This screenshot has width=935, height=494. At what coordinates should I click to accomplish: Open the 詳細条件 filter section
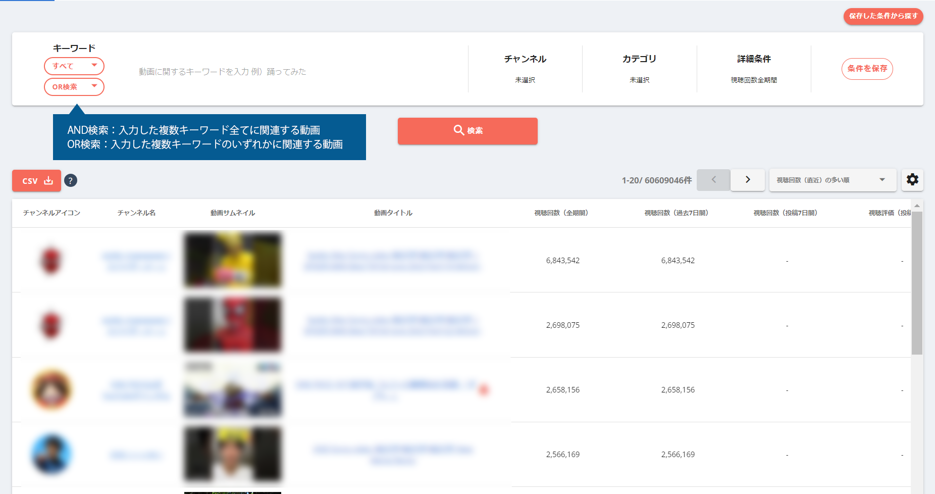[754, 69]
